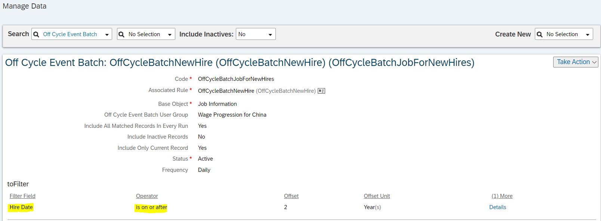Click the Hire Date filter field cell
Image resolution: width=601 pixels, height=221 pixels.
point(21,207)
